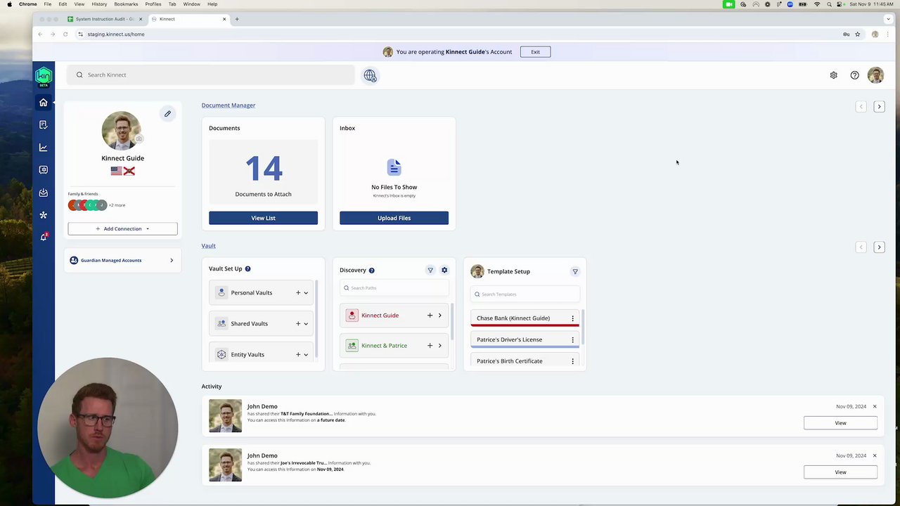Click View List for Documents

(x=263, y=218)
